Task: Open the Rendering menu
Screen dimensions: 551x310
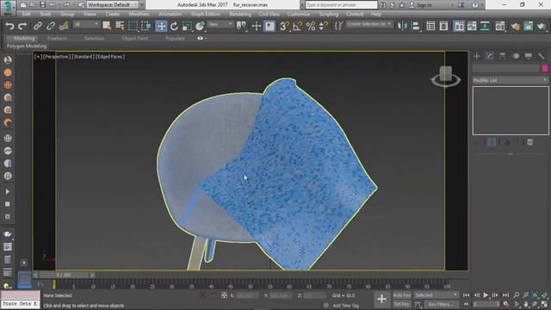Action: point(240,15)
